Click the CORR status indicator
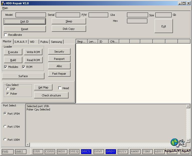Screen dimensions: 192x156 point(50,151)
